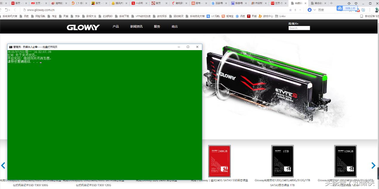Screen dimensions: 379x189
Task: Click the Gloway logo in header
Action: (x=83, y=27)
